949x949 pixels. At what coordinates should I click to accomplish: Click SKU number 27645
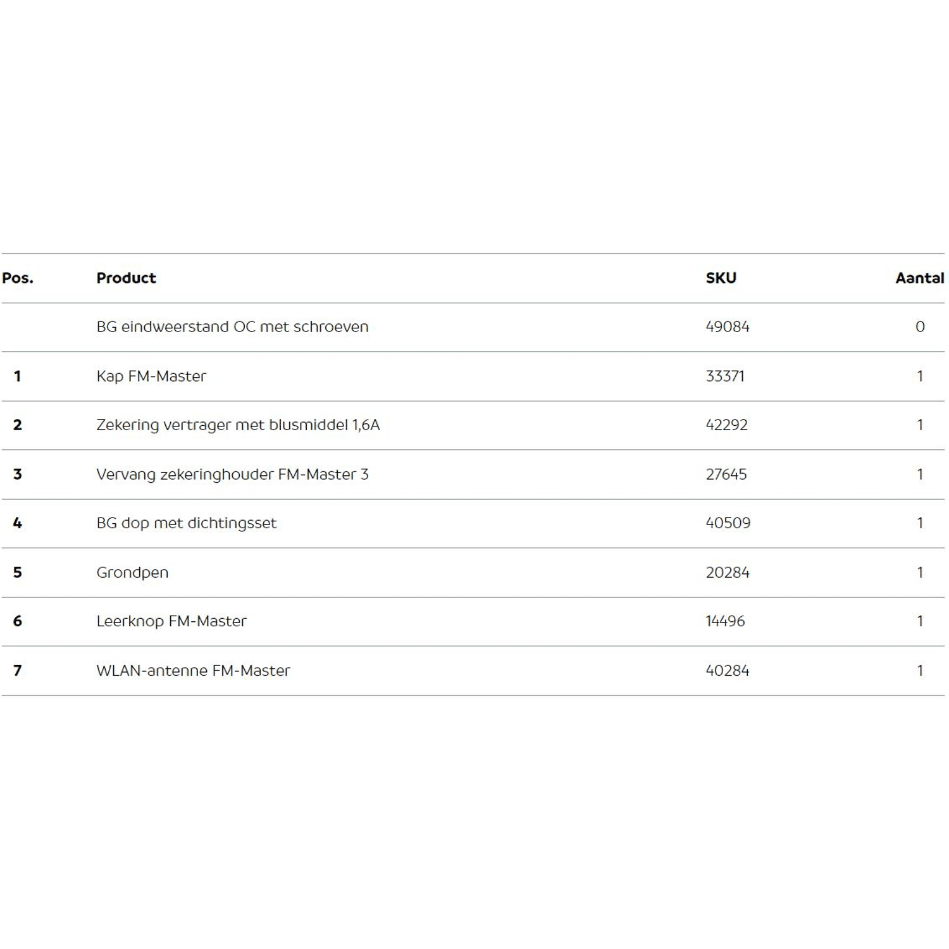pos(726,475)
